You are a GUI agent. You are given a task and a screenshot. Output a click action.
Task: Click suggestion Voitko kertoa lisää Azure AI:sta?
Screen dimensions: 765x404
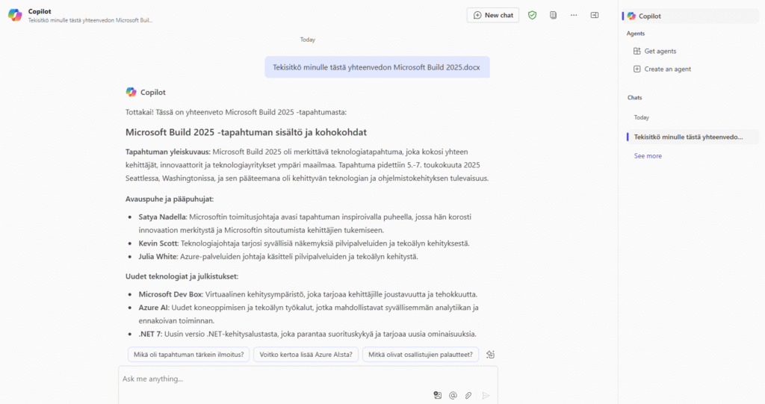(306, 354)
